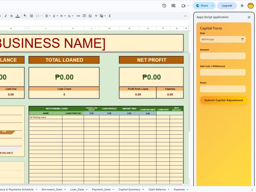
Task: Select the Profit from Loans cell
Action: (138, 89)
